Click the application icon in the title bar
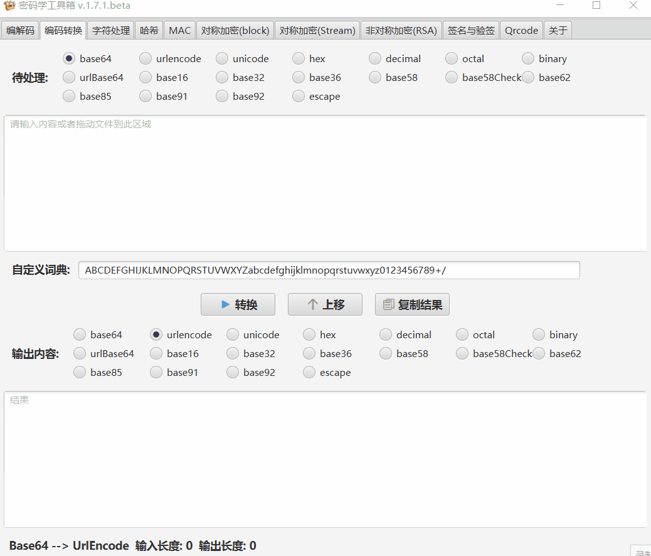 (9, 6)
